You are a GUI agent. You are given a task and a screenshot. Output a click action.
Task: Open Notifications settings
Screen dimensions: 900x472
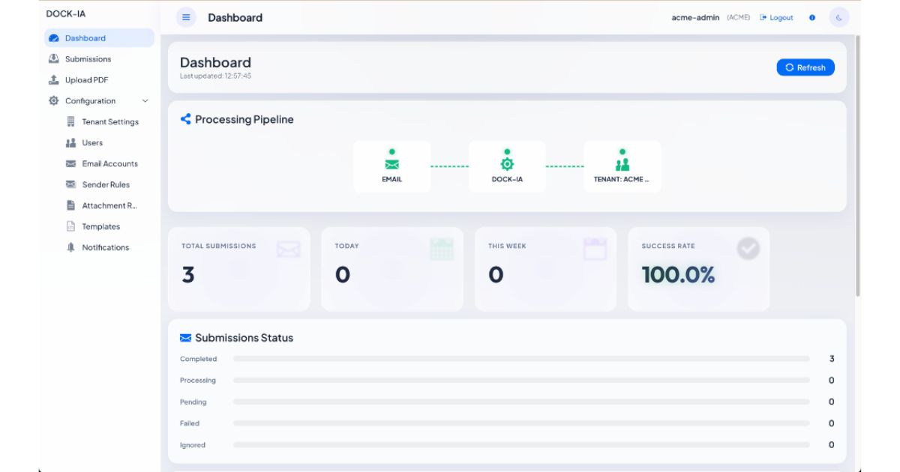click(x=107, y=247)
